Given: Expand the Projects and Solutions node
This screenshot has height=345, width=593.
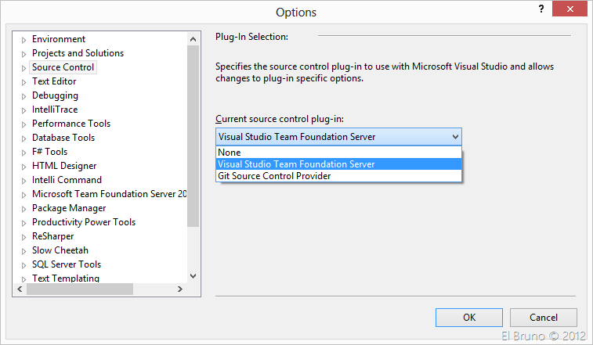Looking at the screenshot, I should click(x=24, y=54).
